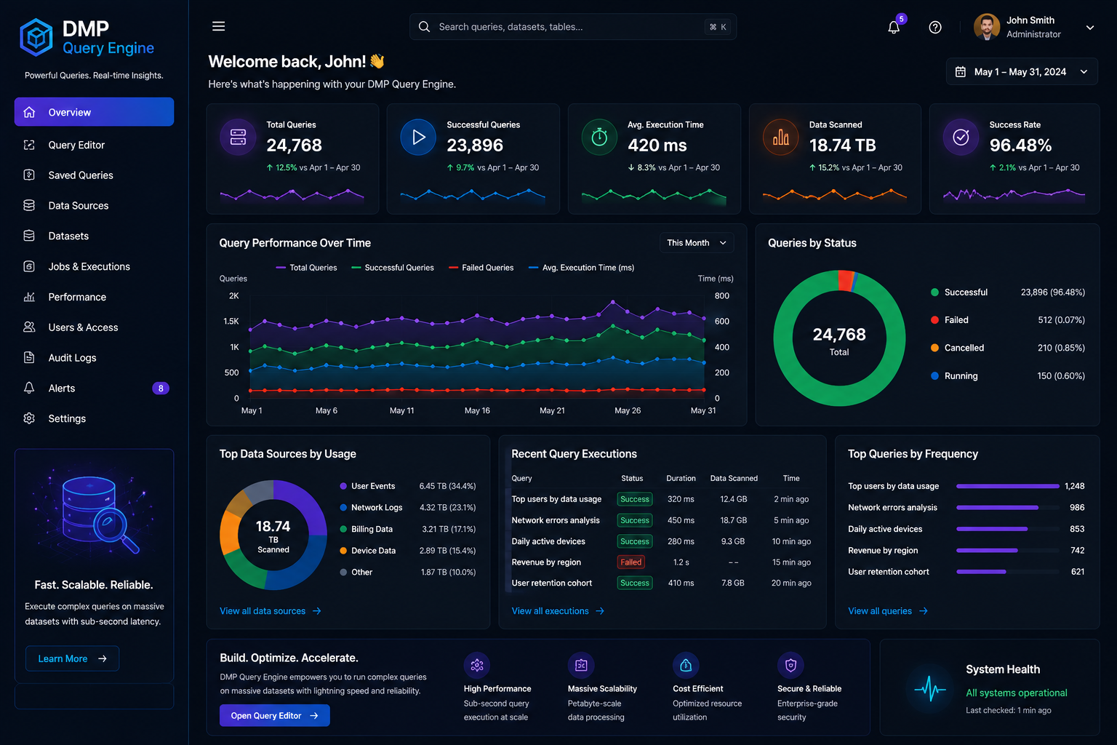
Task: Focus the search queries, datasets, tables field
Action: click(x=573, y=27)
